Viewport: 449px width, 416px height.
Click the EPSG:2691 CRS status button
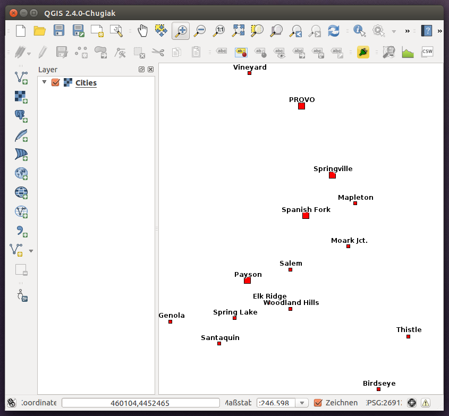click(x=386, y=403)
